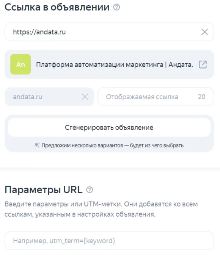Image resolution: width=220 pixels, height=255 pixels.
Task: Focus the "Отображаемая ссылка" input field
Action: tap(156, 97)
